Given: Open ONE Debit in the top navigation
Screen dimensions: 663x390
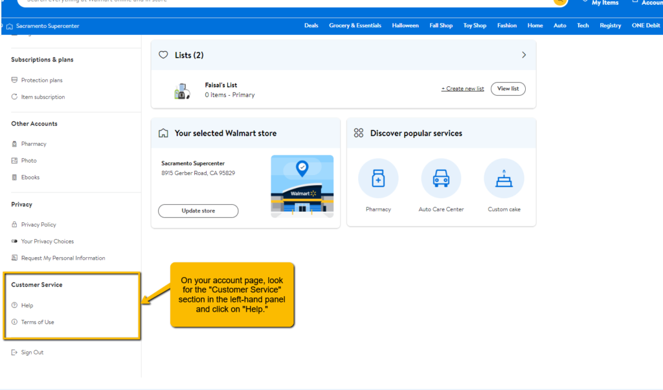Looking at the screenshot, I should [x=646, y=26].
